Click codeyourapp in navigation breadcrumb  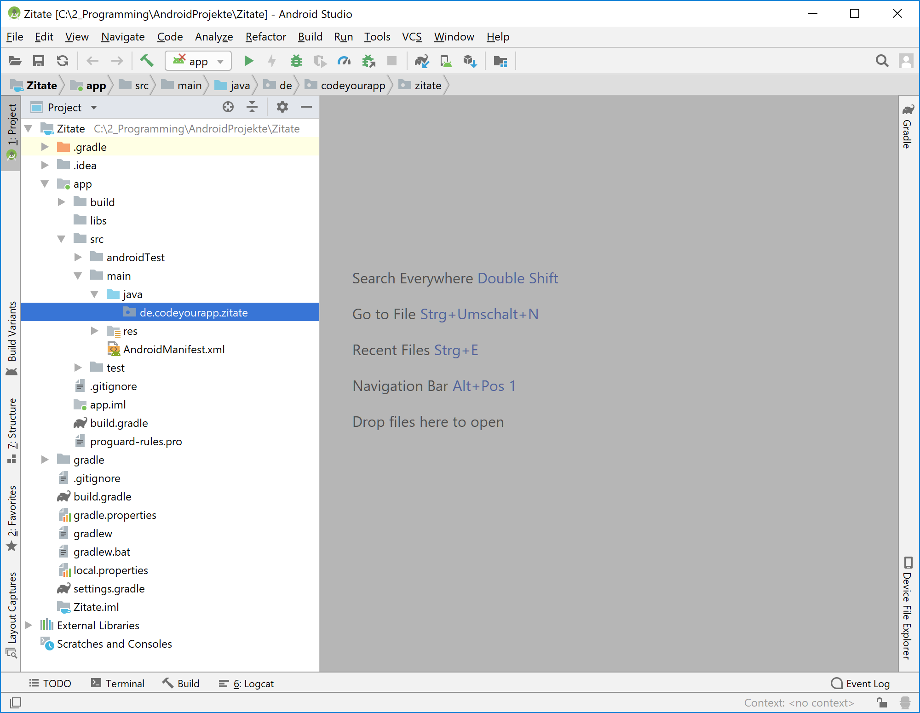[345, 86]
